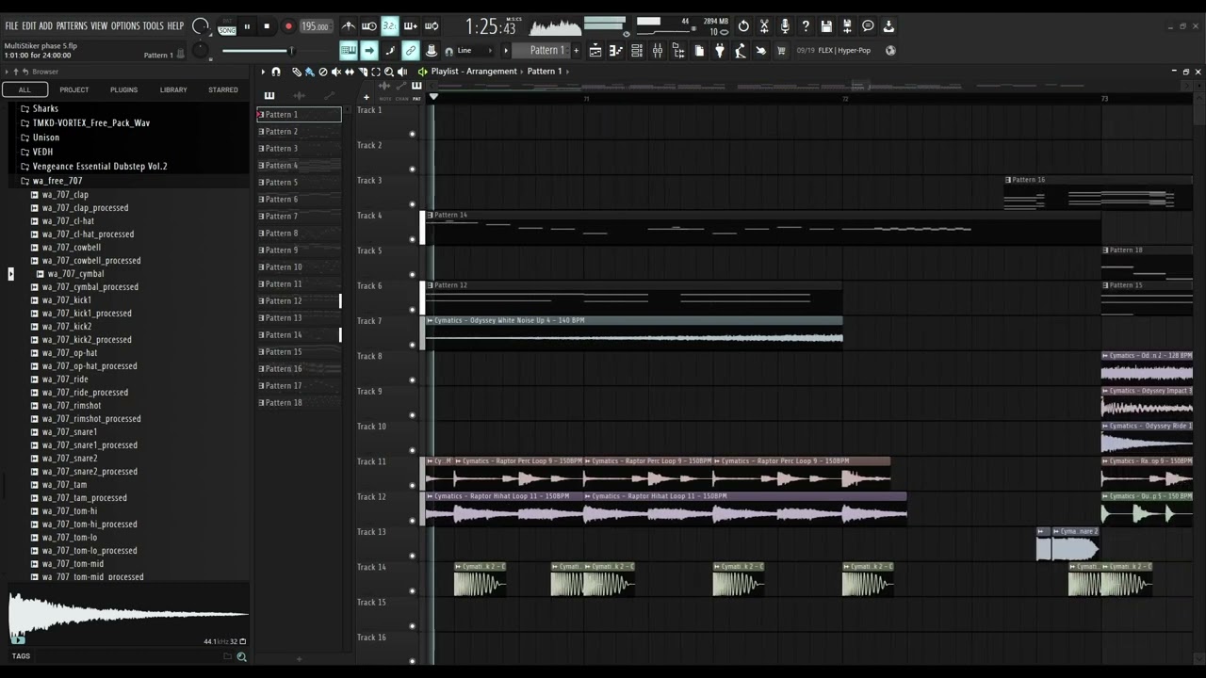
Task: Select the wa_707_cymbal sample
Action: click(75, 274)
